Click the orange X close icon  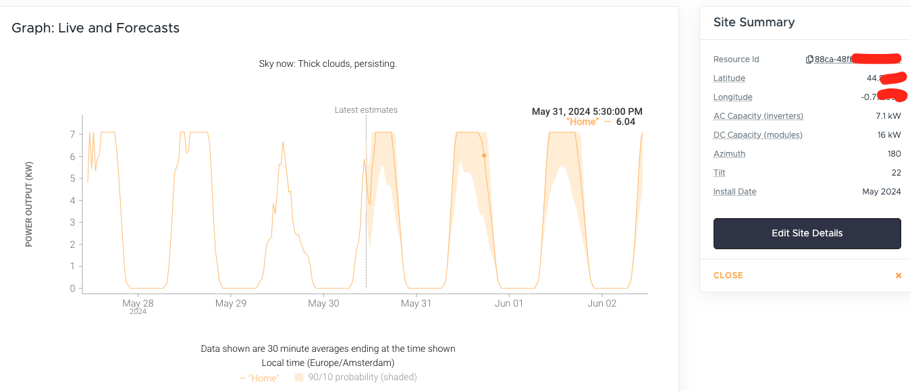[898, 276]
